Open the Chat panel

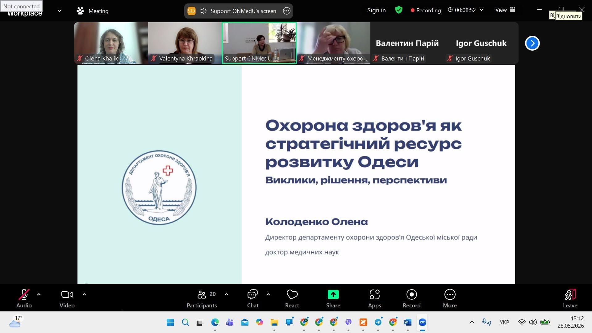point(253,298)
